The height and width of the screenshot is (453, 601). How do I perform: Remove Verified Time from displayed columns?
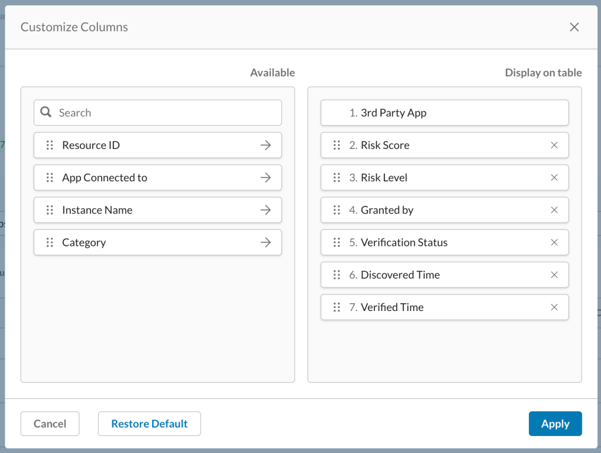click(x=554, y=307)
